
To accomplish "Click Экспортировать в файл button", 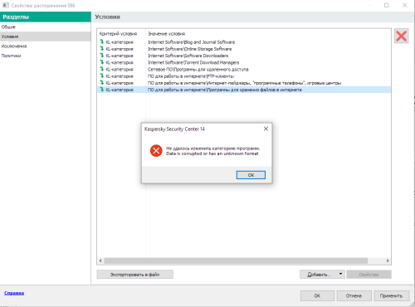I will click(x=135, y=275).
